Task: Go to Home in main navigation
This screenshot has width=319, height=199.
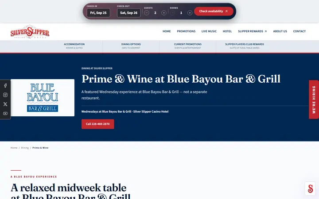Action: 167,31
